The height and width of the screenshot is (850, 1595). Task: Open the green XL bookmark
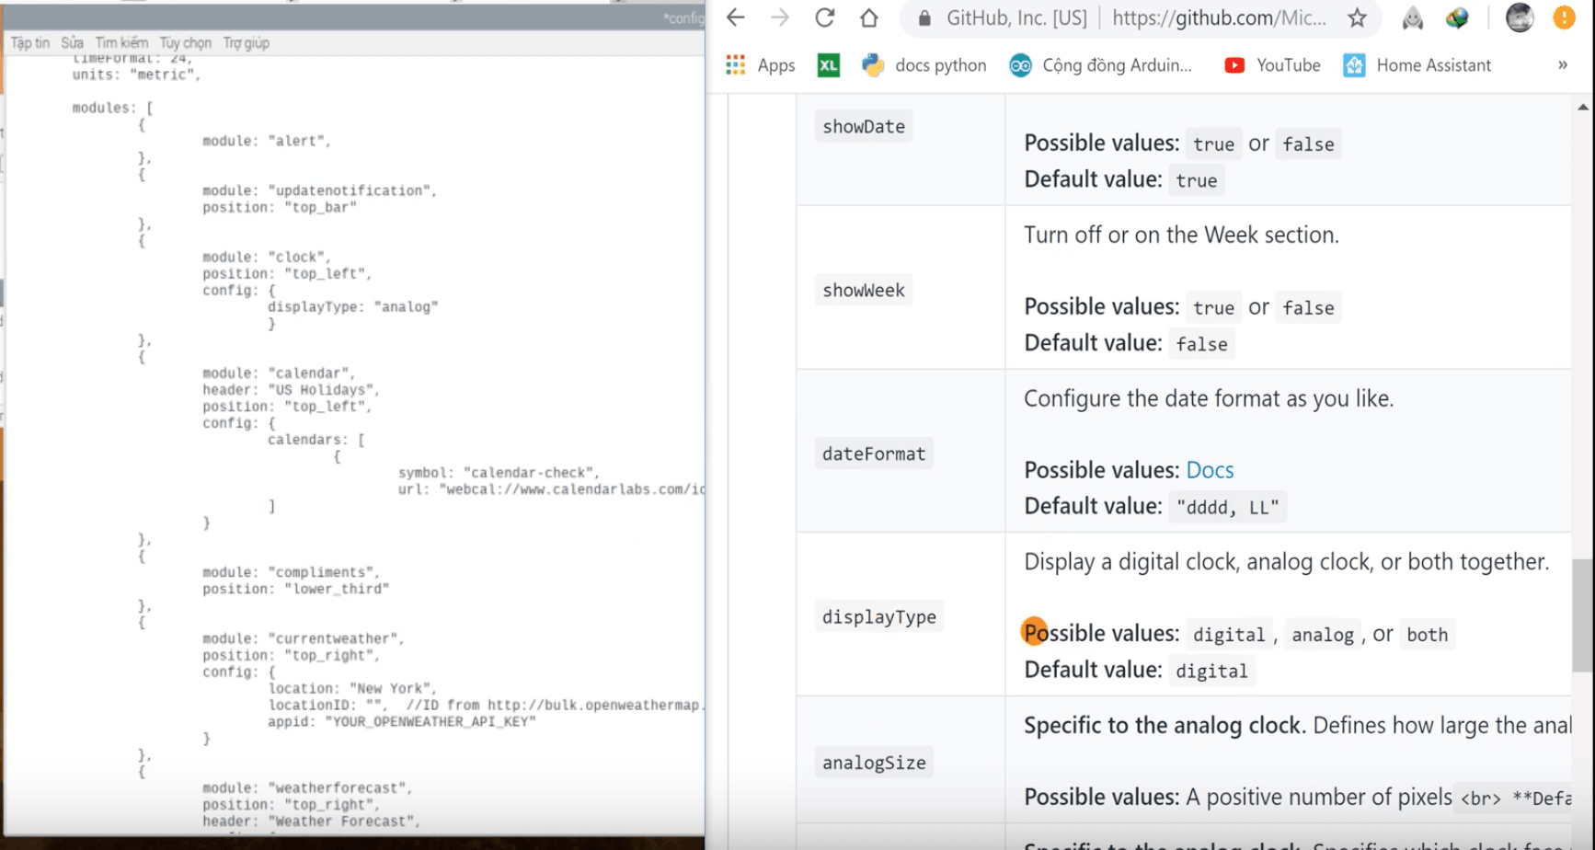[828, 65]
